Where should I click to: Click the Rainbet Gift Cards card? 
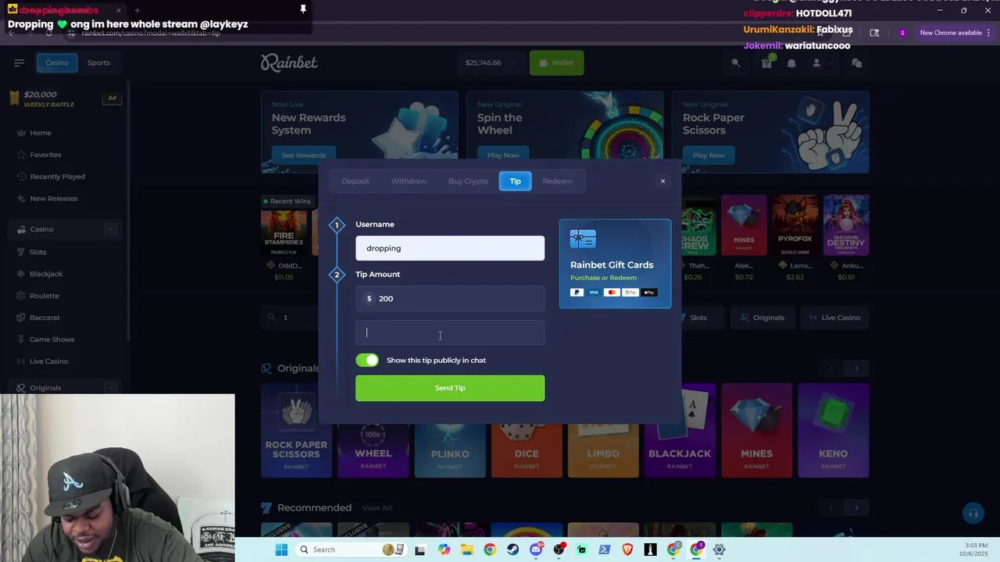(615, 264)
